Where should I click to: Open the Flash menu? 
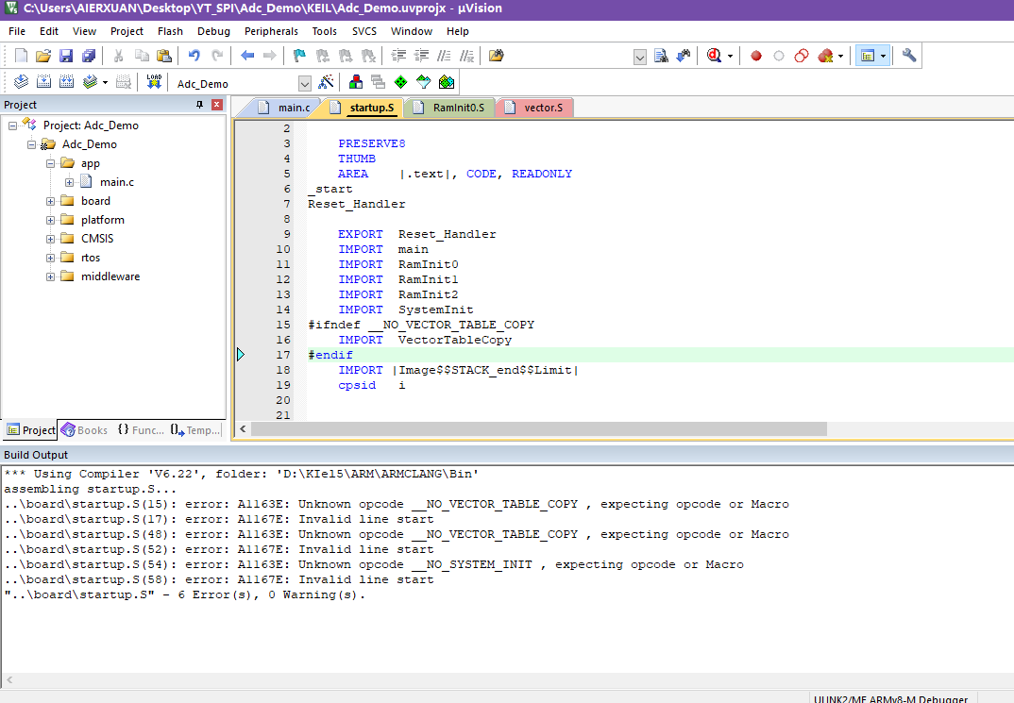(170, 31)
